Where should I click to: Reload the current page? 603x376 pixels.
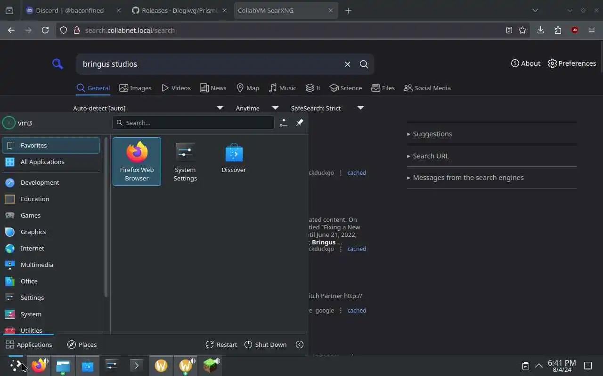tap(45, 30)
